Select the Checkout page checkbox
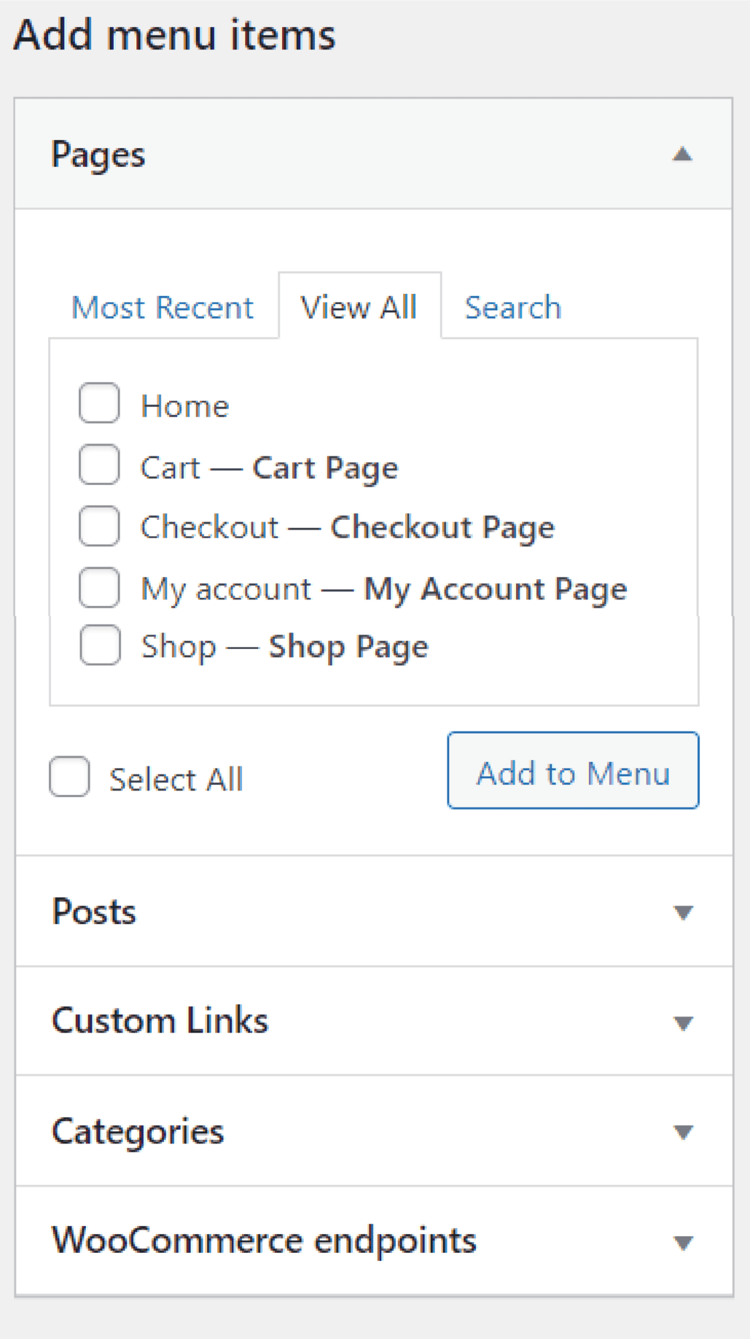This screenshot has height=1339, width=750. click(99, 526)
